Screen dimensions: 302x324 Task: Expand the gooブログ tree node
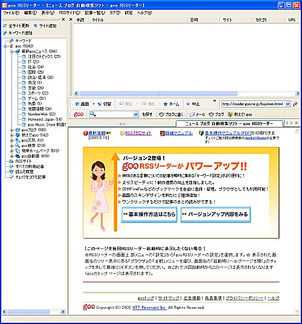coord(11,130)
